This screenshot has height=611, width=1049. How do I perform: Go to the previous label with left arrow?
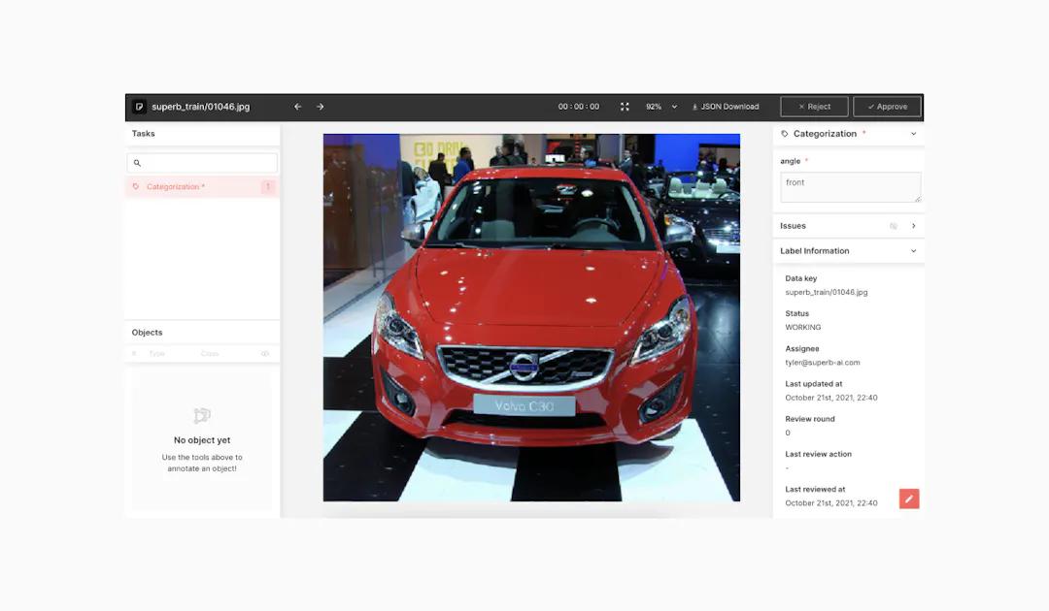coord(298,107)
